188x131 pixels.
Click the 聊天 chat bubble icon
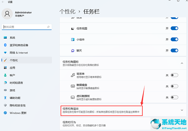click(x=73, y=51)
